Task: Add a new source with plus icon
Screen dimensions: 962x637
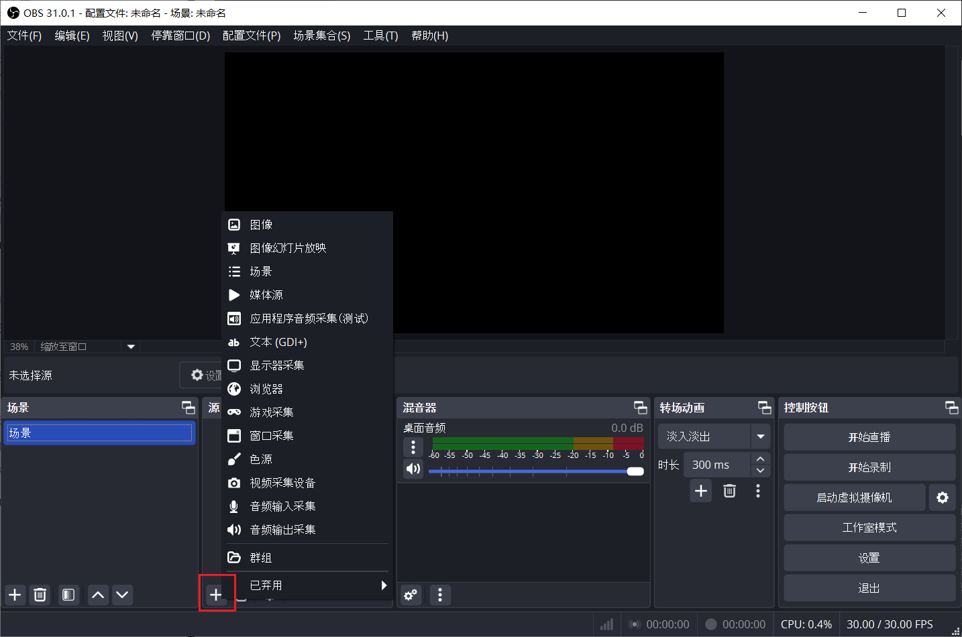Action: (x=215, y=595)
